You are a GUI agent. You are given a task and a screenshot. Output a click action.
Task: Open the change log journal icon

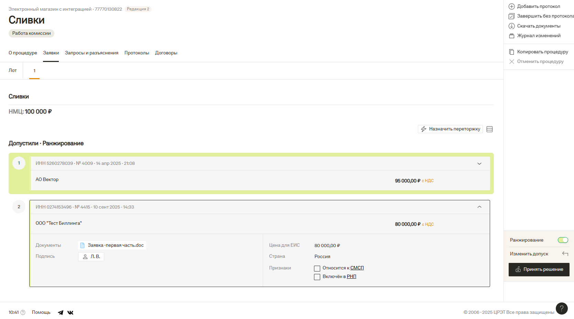click(x=511, y=36)
